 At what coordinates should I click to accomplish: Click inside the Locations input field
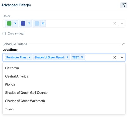(x=99, y=57)
